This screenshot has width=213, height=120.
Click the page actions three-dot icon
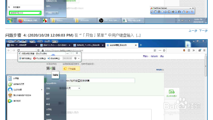[160, 50]
